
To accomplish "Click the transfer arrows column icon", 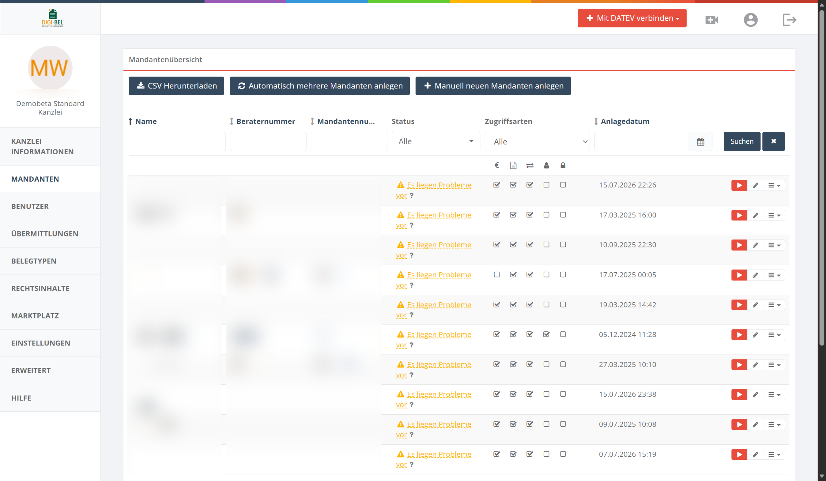I will tap(530, 165).
